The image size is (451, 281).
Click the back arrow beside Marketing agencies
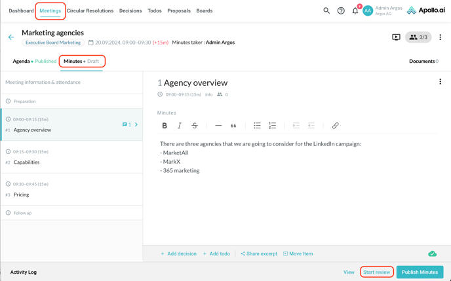[x=11, y=37]
